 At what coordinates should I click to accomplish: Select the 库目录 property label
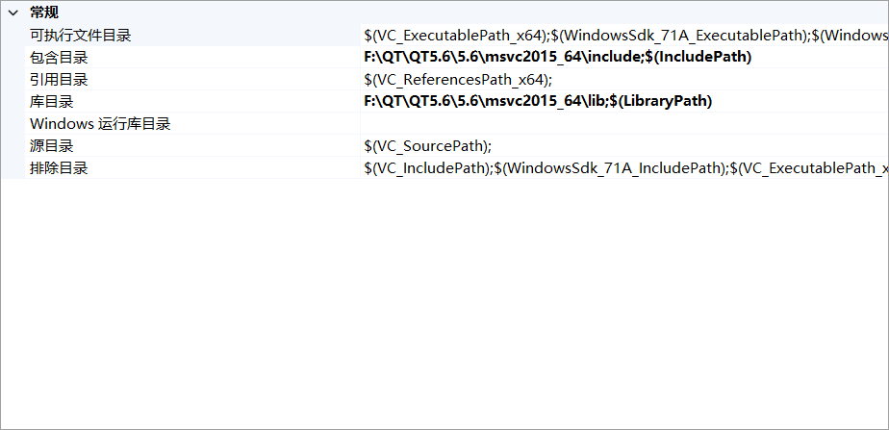[52, 102]
